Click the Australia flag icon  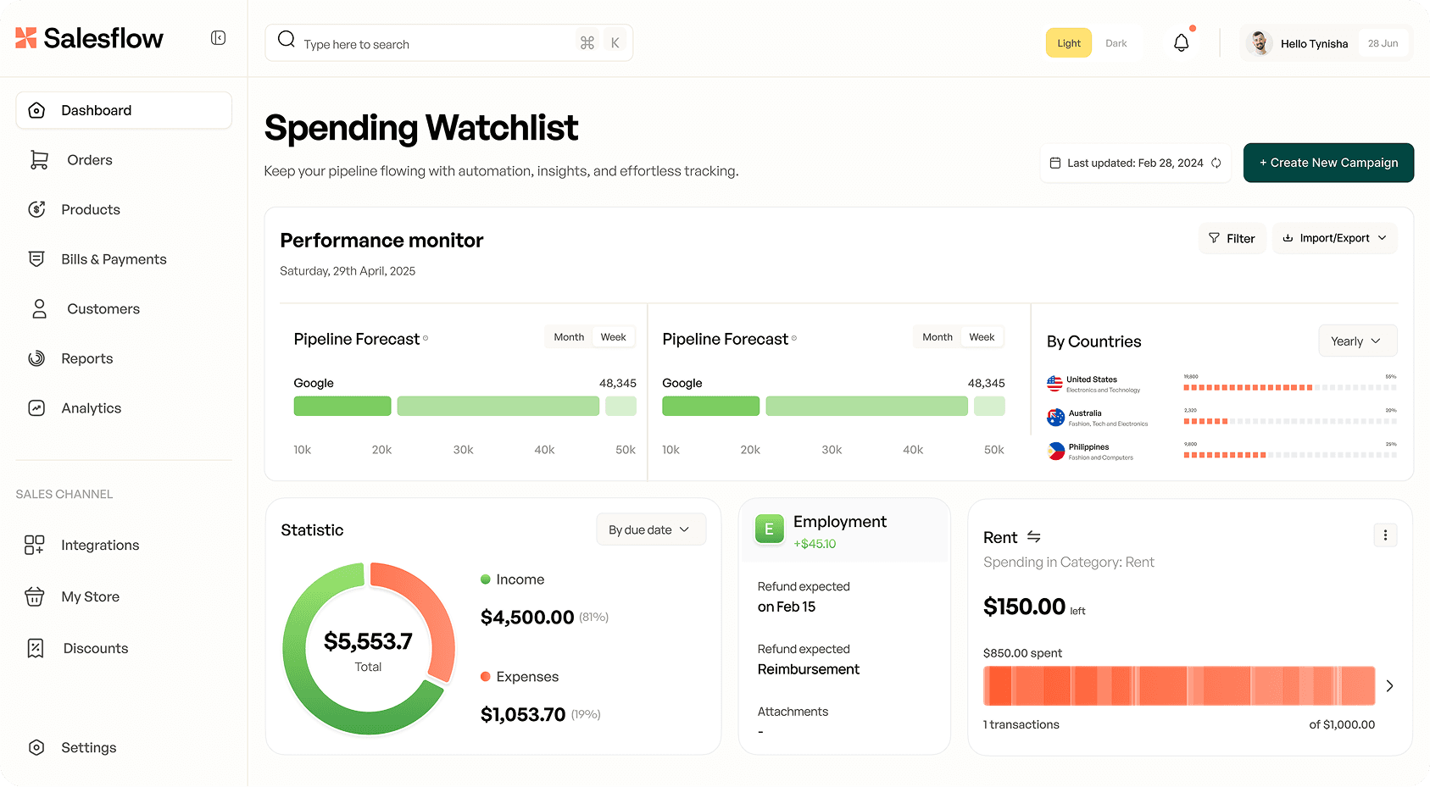(1055, 417)
